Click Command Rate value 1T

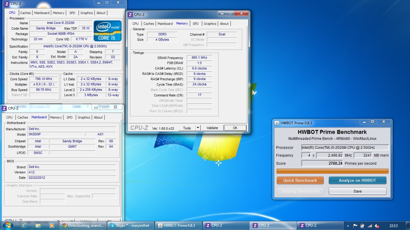click(x=199, y=95)
